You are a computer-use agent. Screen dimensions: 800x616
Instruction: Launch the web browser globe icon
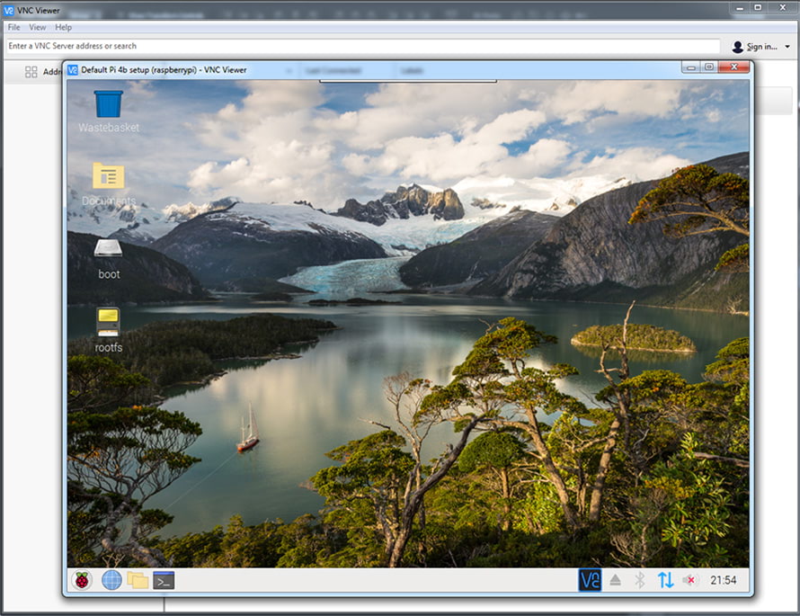point(111,580)
